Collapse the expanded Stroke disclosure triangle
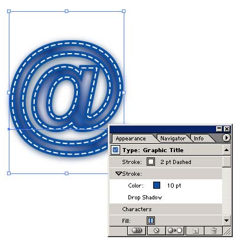The width and height of the screenshot is (238, 243). (118, 174)
